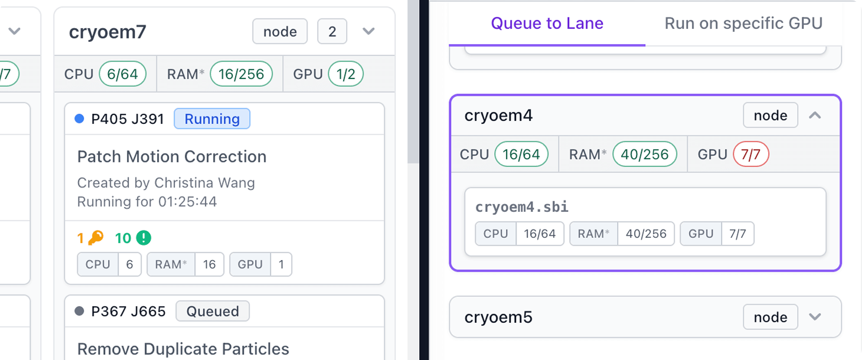Click the orange key icon on job P405 J391
The width and height of the screenshot is (862, 360).
pos(95,238)
